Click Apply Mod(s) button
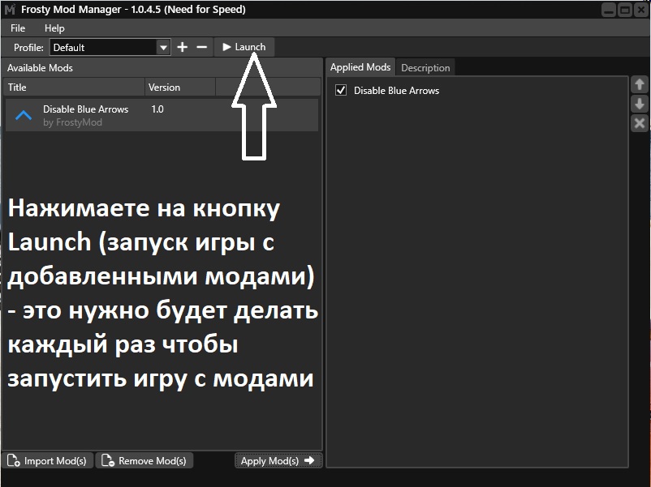 [x=278, y=460]
